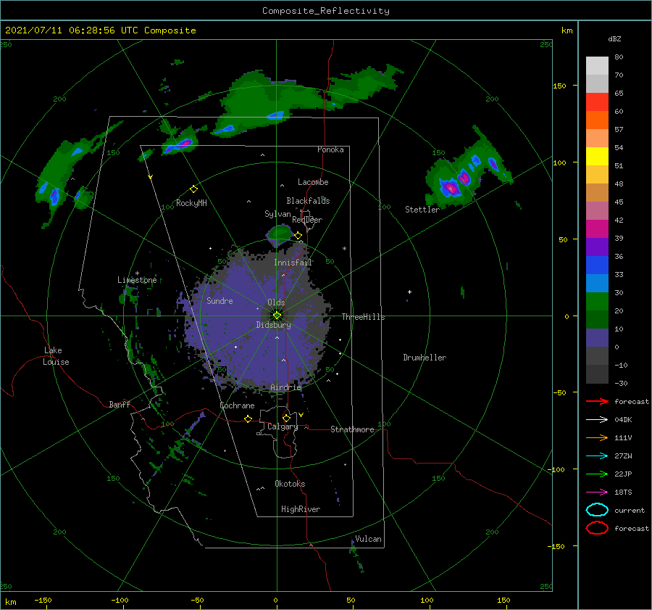Click the asterisk marker above Limestone

137,273
